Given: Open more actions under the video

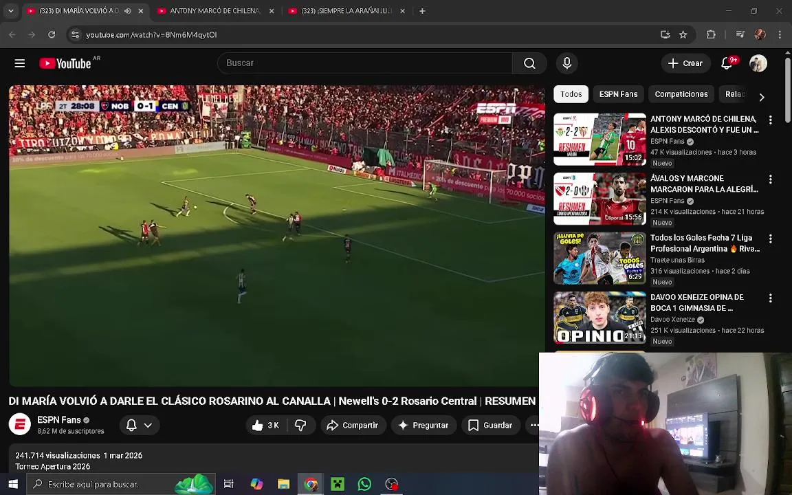Looking at the screenshot, I should [x=533, y=426].
